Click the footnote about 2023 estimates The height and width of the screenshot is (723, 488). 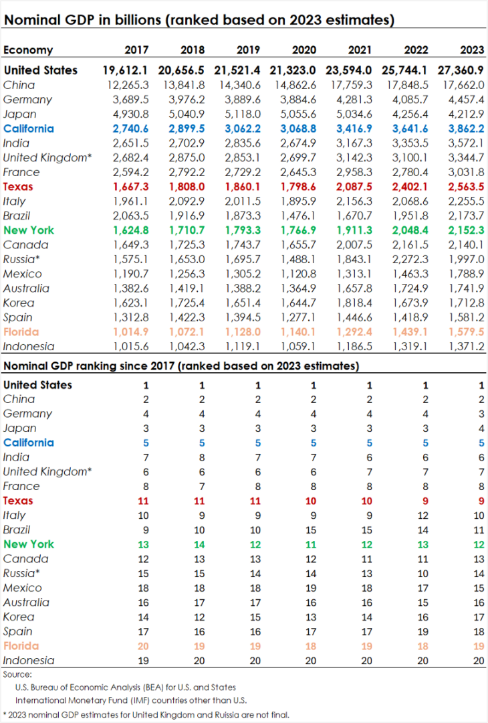click(146, 715)
